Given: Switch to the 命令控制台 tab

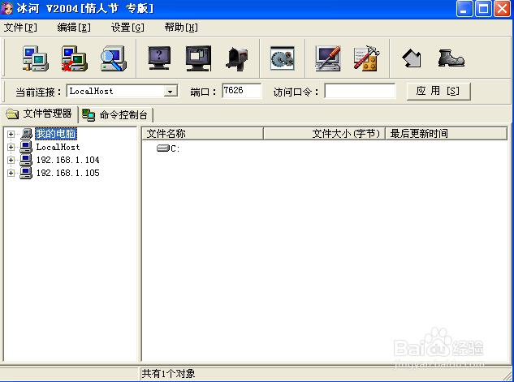Looking at the screenshot, I should (116, 115).
